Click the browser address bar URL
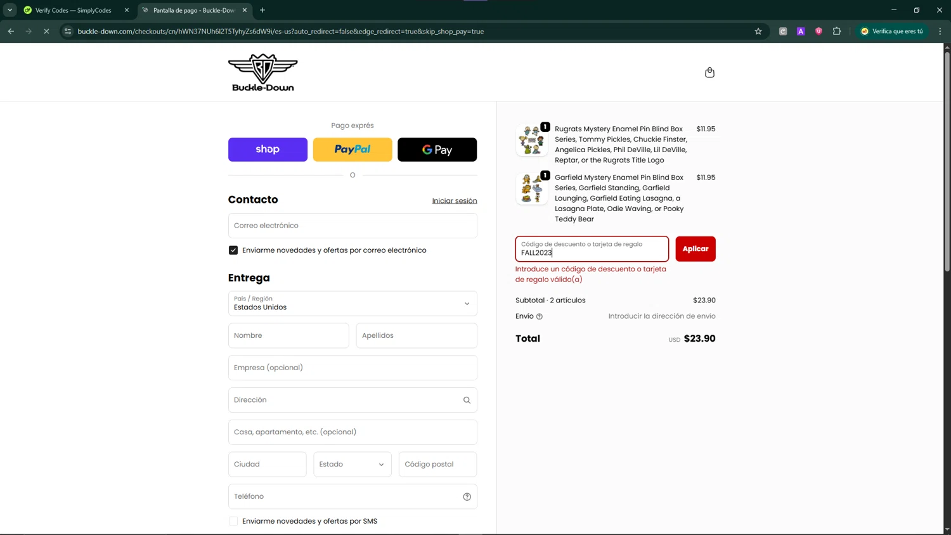The image size is (951, 535). [280, 31]
